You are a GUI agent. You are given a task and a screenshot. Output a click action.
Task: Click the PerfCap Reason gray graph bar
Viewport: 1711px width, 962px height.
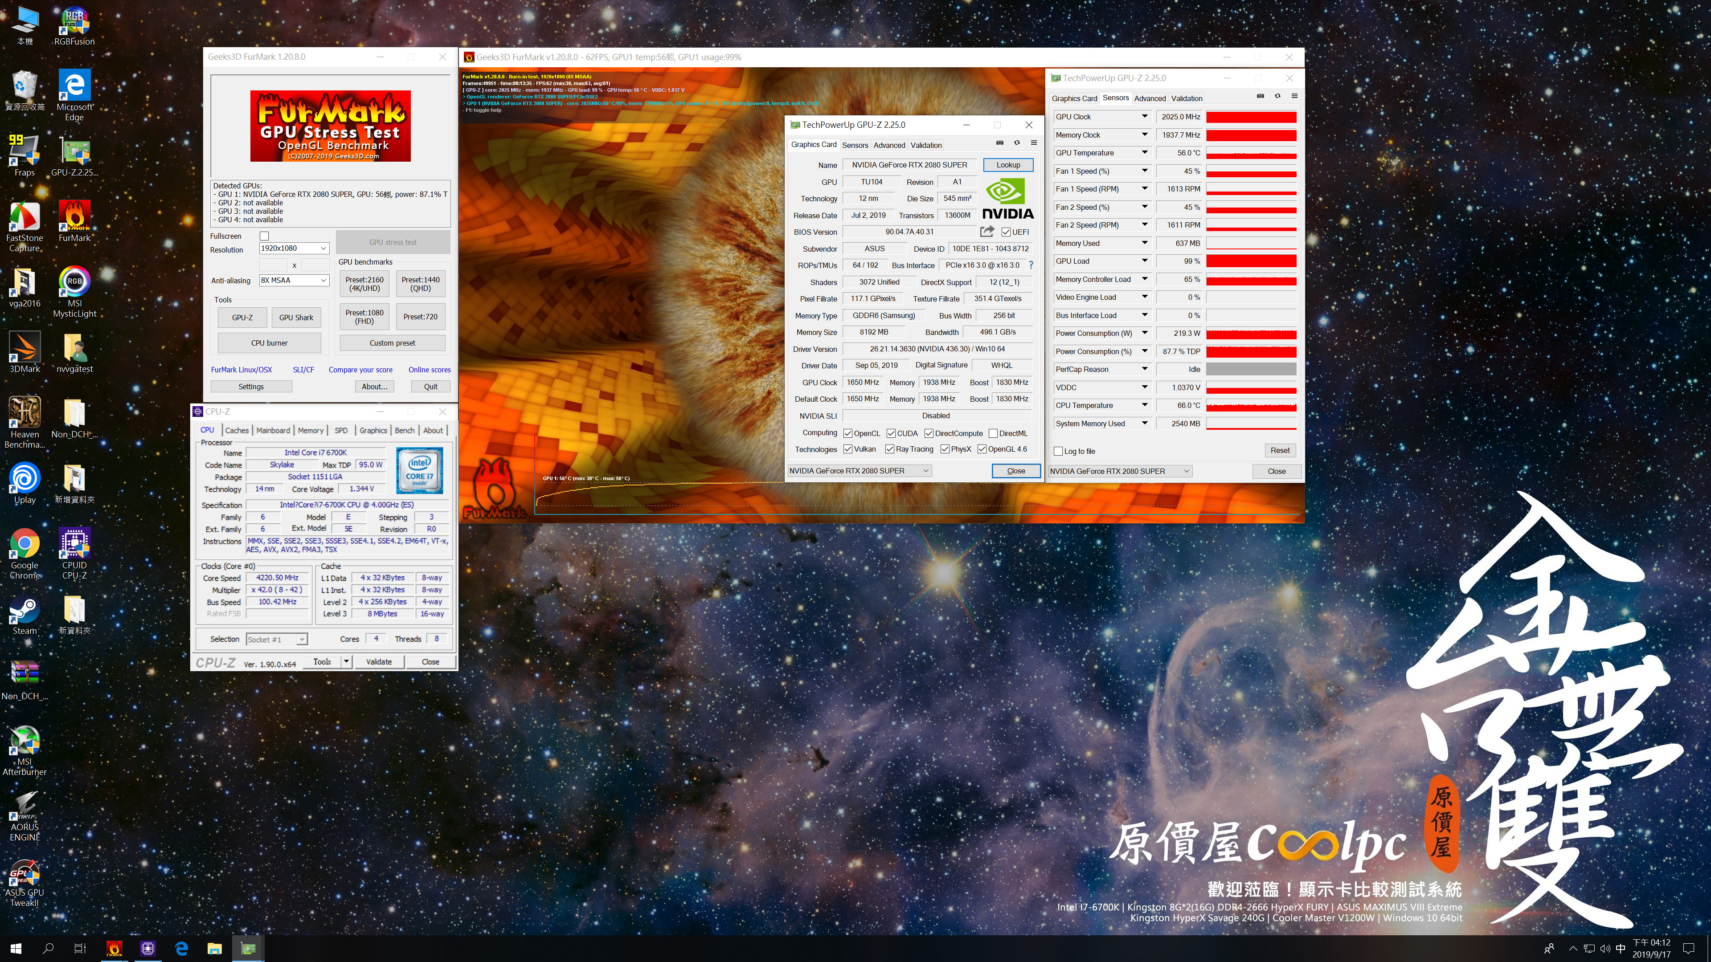pos(1251,369)
